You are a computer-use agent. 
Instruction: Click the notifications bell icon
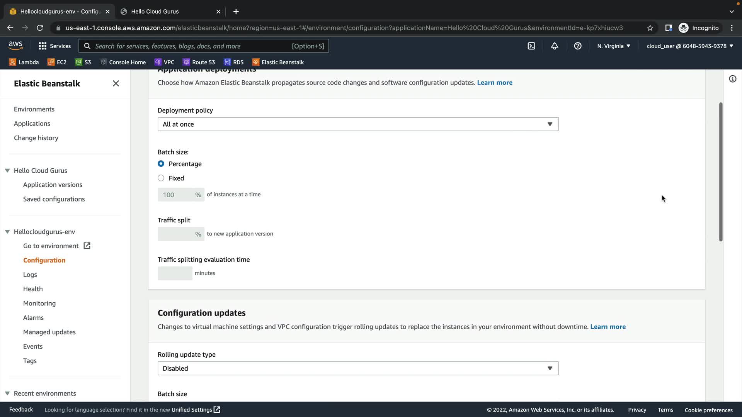[555, 46]
